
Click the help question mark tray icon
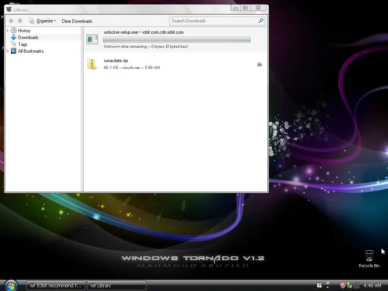(x=319, y=285)
